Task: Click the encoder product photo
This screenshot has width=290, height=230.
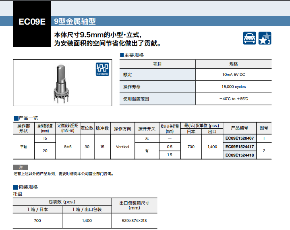Action: coord(61,82)
